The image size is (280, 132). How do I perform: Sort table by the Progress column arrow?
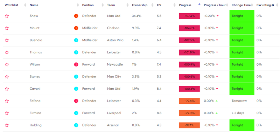[199, 4]
